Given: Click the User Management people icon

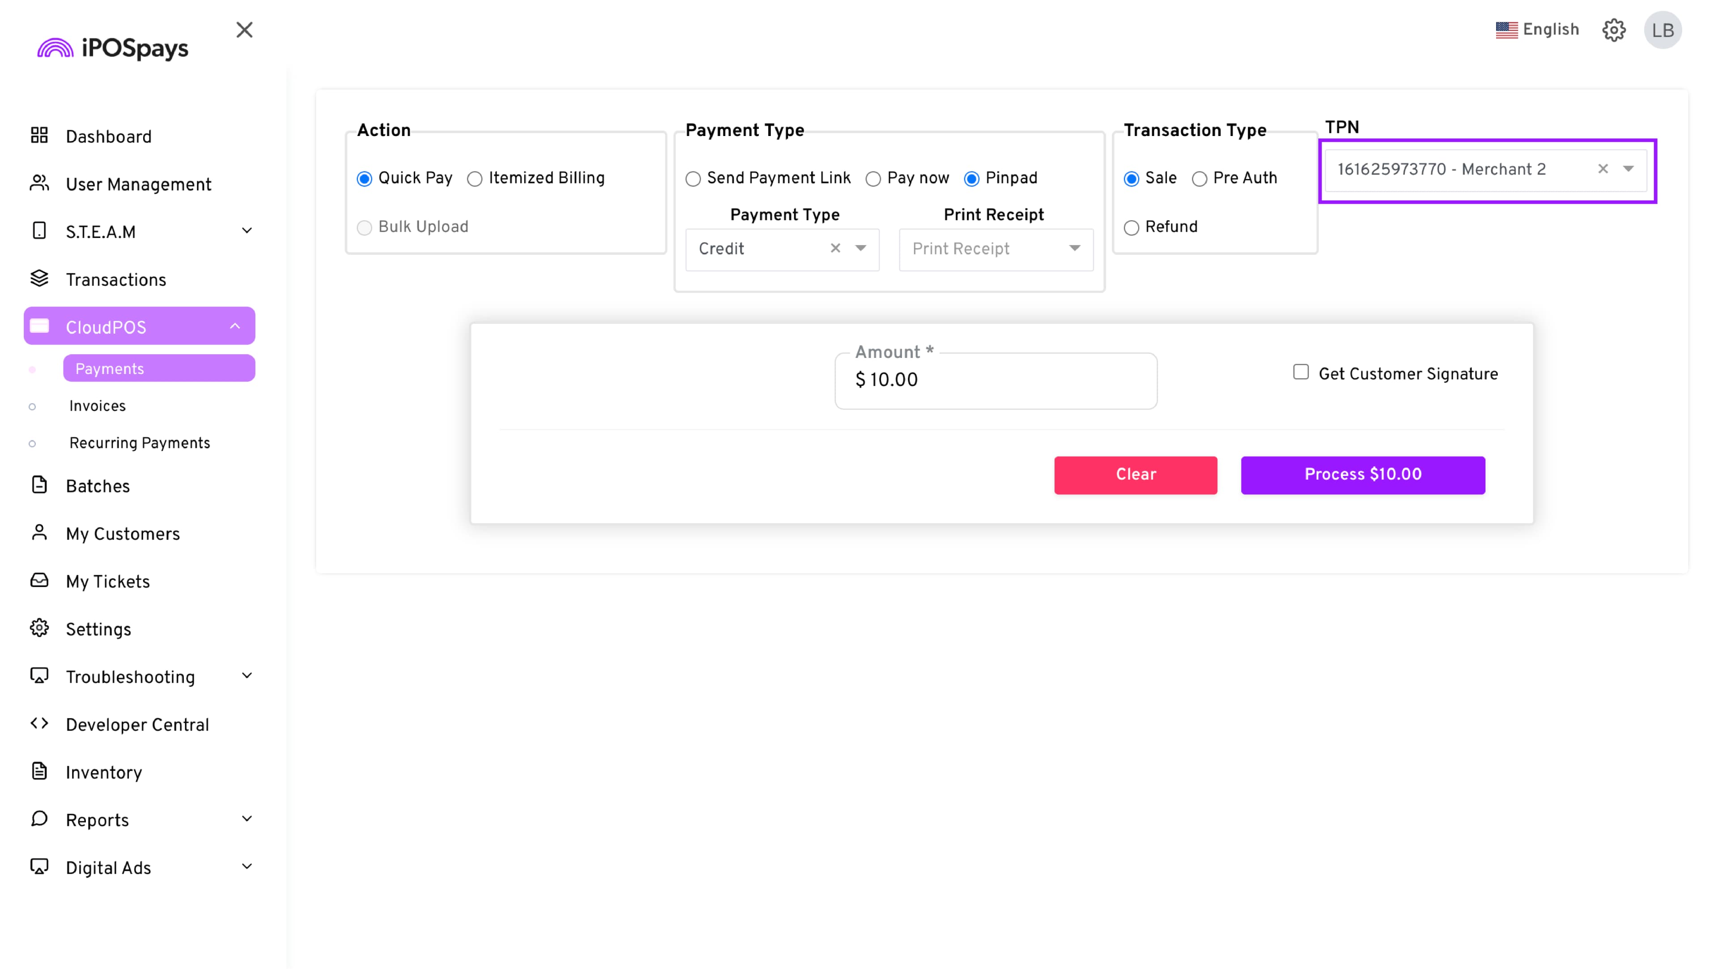Looking at the screenshot, I should (x=39, y=183).
